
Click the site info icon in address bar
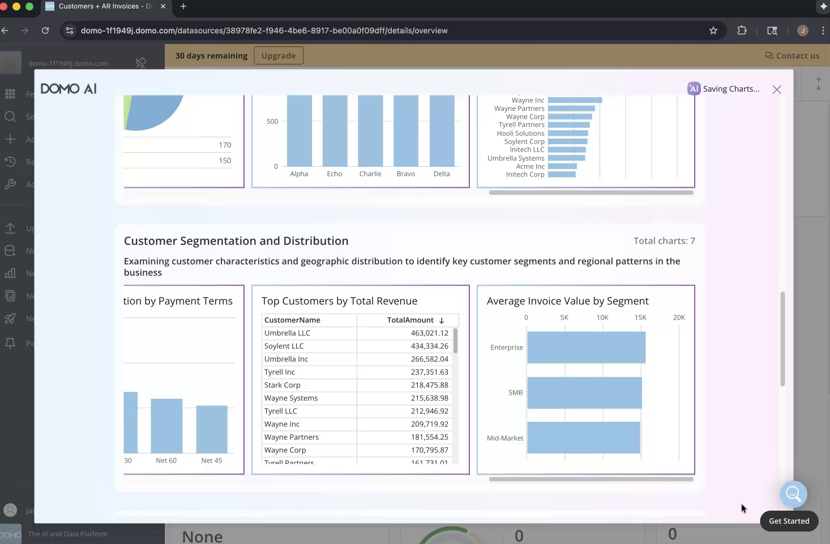[70, 31]
